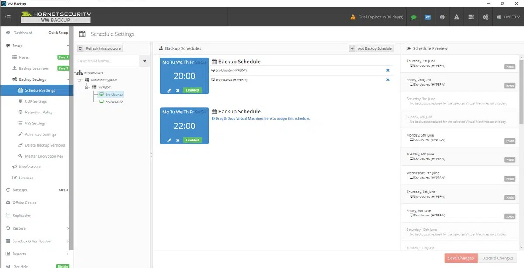Click the HYPER-V host label in header

(508, 17)
